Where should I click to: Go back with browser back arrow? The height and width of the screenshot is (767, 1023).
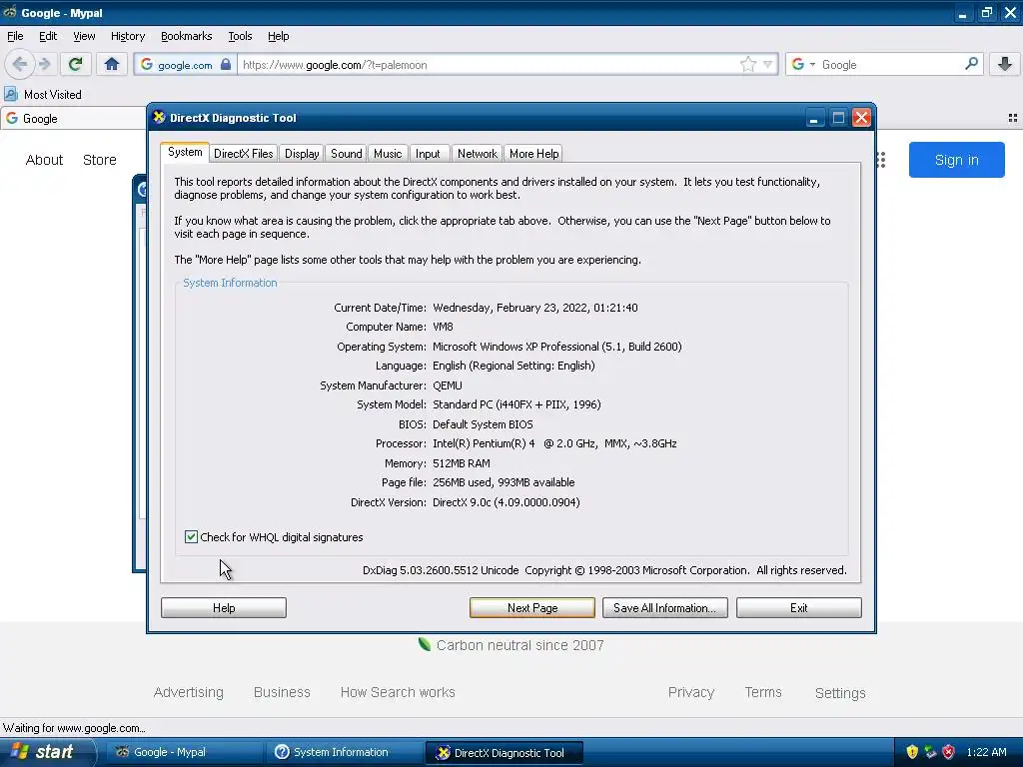pyautogui.click(x=20, y=64)
